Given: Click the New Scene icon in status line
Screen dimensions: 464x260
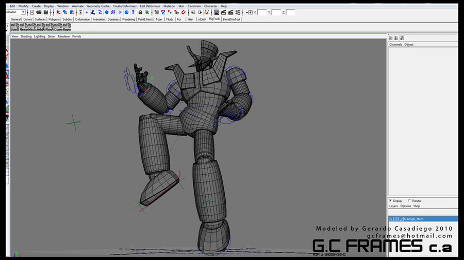Looking at the screenshot, I should [x=32, y=12].
